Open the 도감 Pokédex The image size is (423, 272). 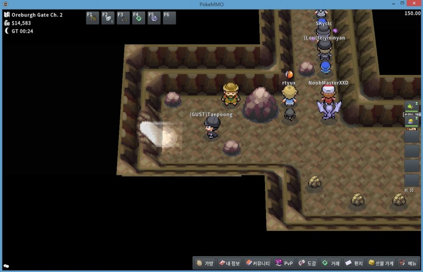pyautogui.click(x=307, y=263)
